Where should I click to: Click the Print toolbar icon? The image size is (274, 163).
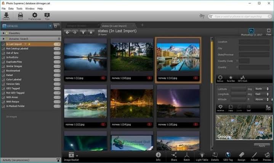coord(20,16)
